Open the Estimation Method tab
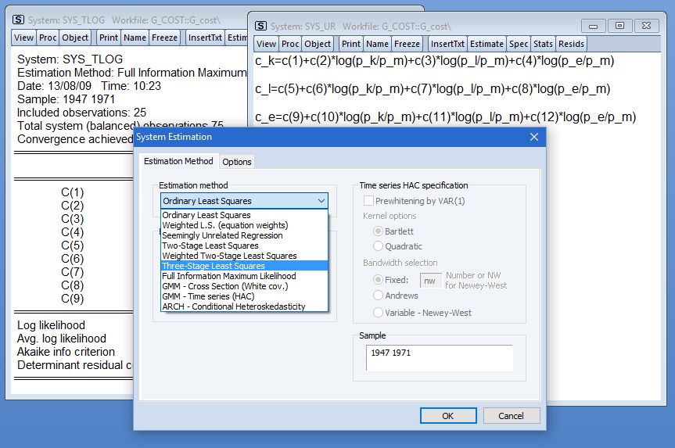Screen dimensions: 675x448 pos(178,162)
